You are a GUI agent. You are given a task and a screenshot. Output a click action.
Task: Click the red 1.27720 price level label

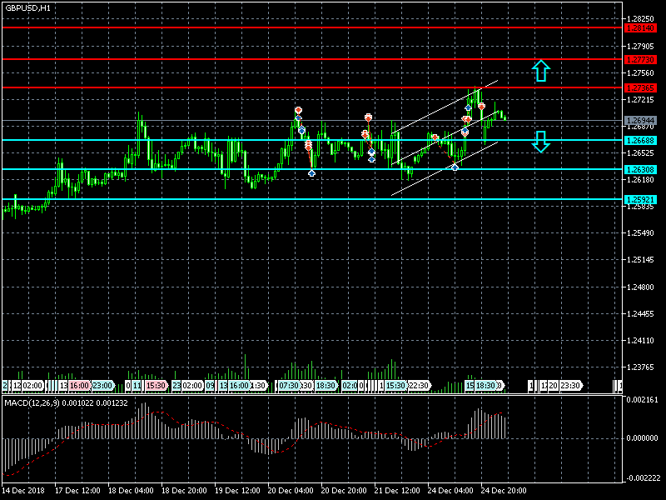click(x=639, y=60)
